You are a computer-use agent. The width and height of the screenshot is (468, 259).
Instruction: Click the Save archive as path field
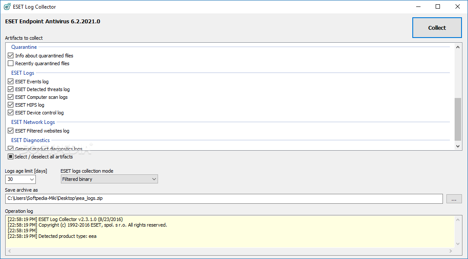point(224,199)
